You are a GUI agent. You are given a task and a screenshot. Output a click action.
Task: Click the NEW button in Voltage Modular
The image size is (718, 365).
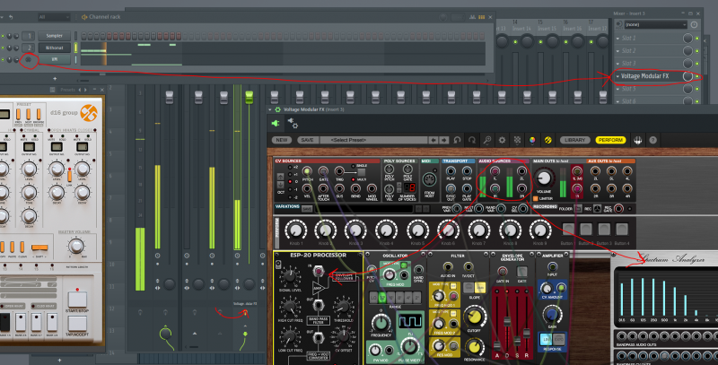tap(282, 140)
